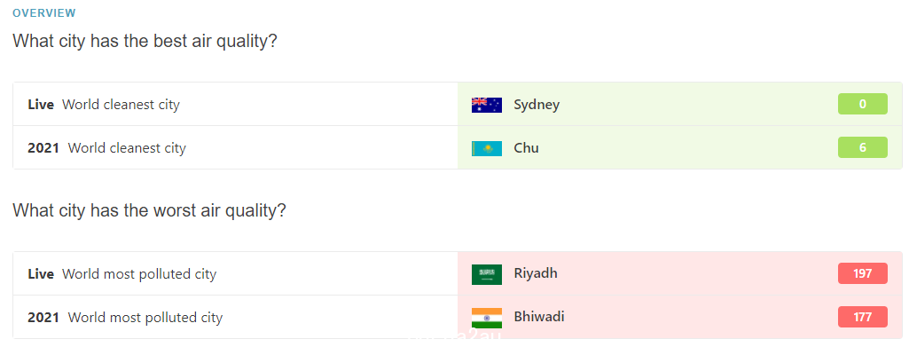The image size is (909, 347).
Task: Click the green AQI badge showing 6
Action: [863, 147]
